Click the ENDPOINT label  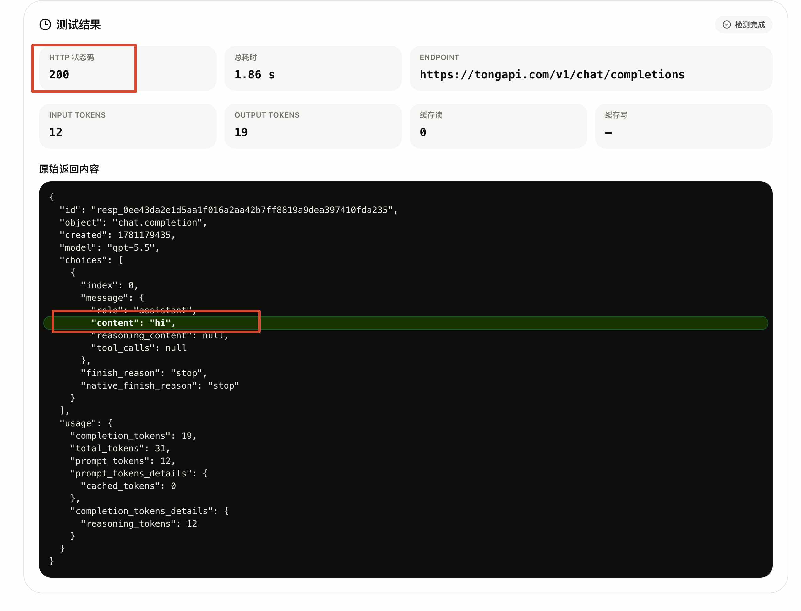(439, 57)
